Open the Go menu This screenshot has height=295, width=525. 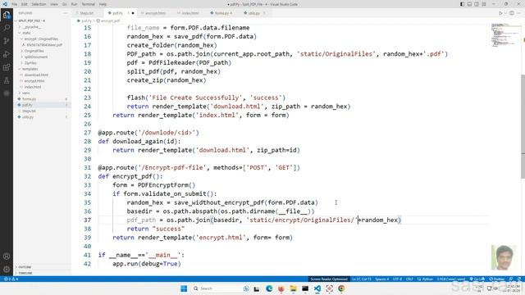click(64, 4)
